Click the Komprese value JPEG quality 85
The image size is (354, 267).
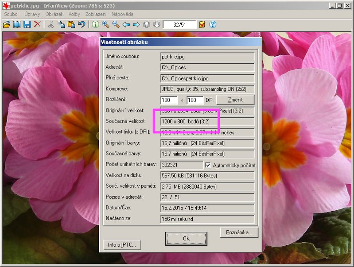207,89
